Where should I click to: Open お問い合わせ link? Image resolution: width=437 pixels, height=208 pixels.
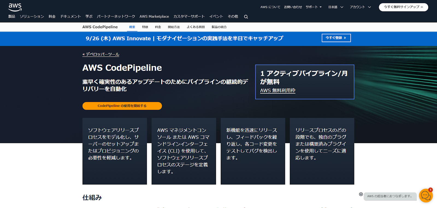pyautogui.click(x=293, y=7)
